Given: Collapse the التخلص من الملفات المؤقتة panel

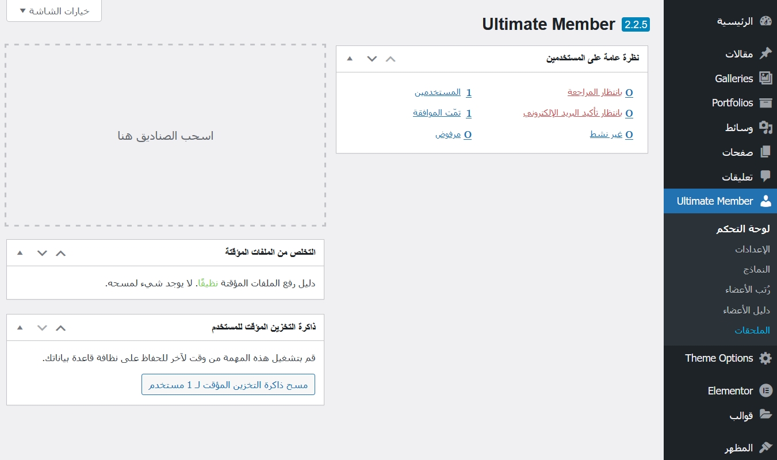Looking at the screenshot, I should click(20, 253).
